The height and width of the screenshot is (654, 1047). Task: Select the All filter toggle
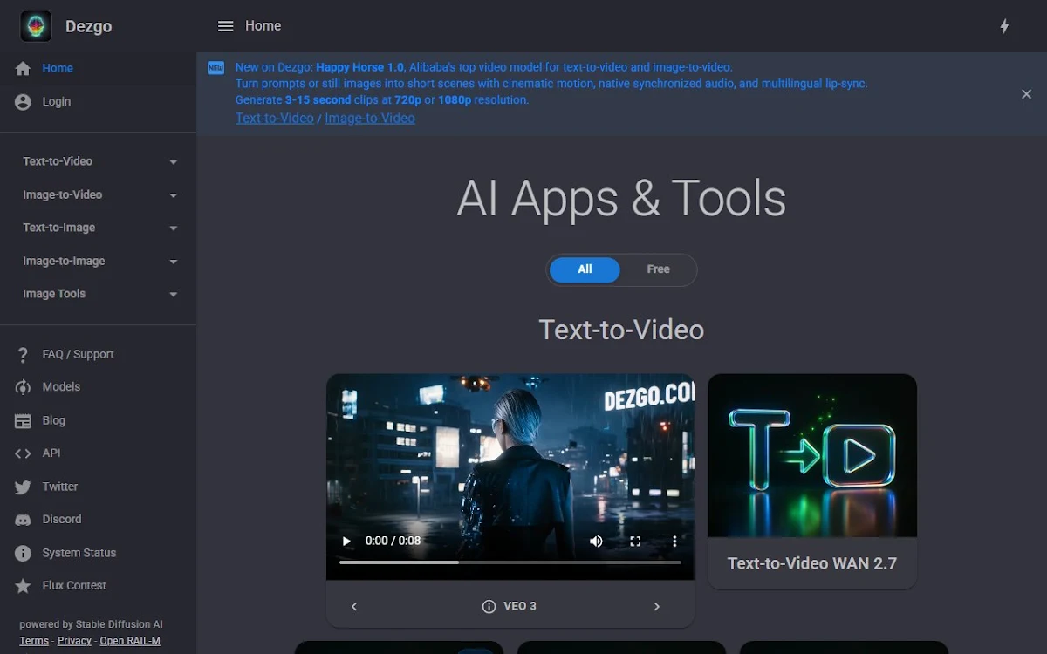pos(585,269)
